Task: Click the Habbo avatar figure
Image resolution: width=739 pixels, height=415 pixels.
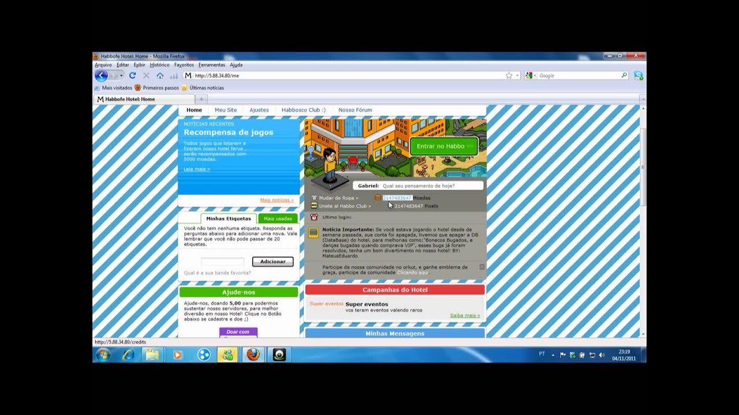Action: tap(330, 164)
